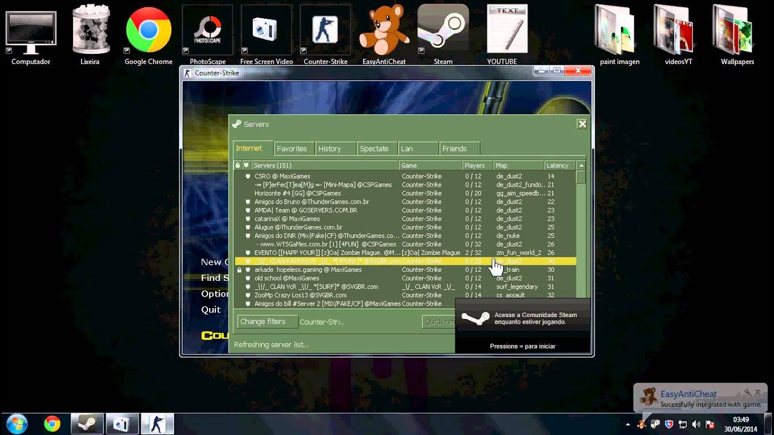Launch the Counter-Strike desktop shortcut

[x=325, y=34]
